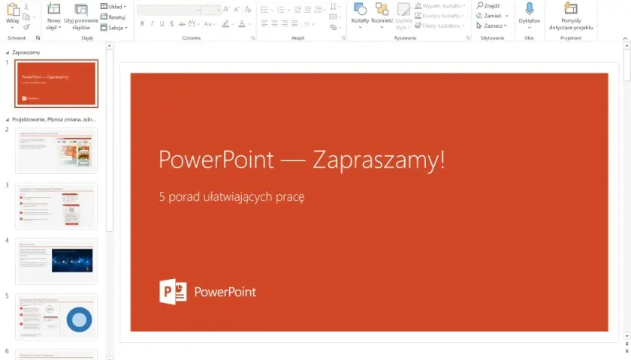631x360 pixels.
Task: Click the decrease font size icon
Action: point(237,9)
